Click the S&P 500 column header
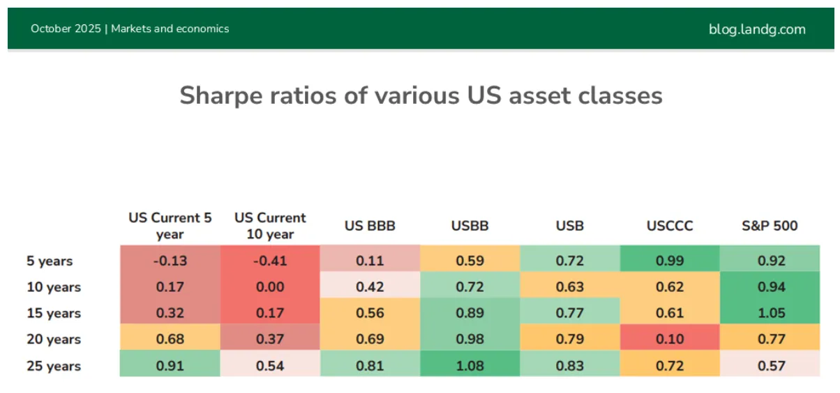Screen dimensions: 840x393 770,226
